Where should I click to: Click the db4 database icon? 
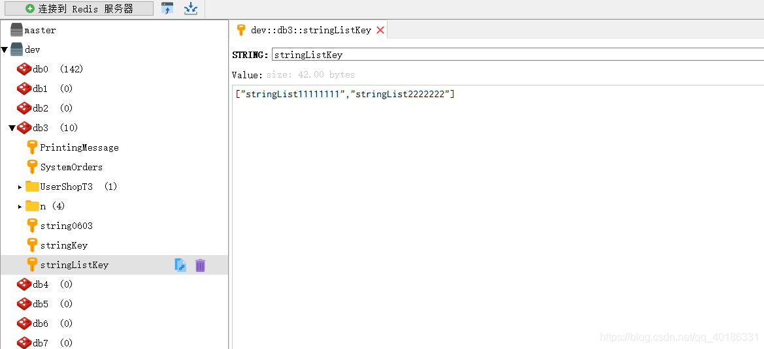tap(24, 284)
